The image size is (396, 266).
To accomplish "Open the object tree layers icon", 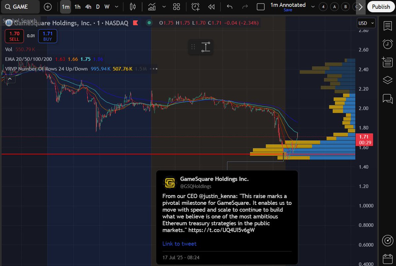I will 387,80.
